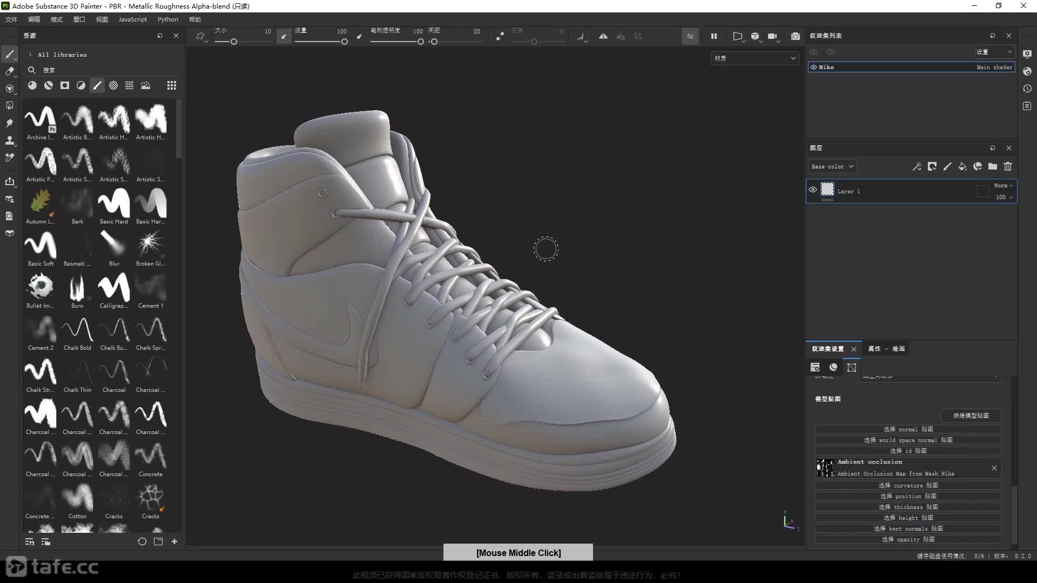
Task: Filter assets by materials sphere icon
Action: (x=32, y=85)
